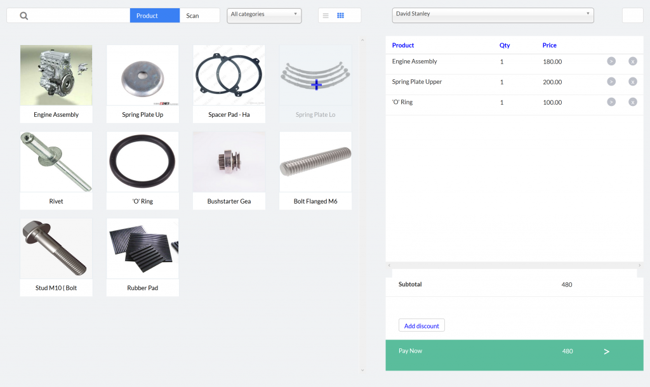Select the Product tab

click(x=155, y=16)
